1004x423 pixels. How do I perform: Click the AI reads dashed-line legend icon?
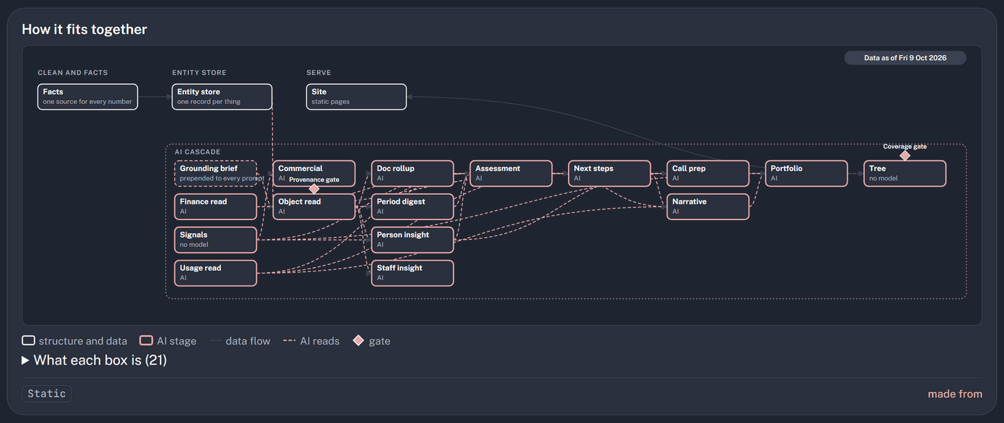[x=289, y=340]
